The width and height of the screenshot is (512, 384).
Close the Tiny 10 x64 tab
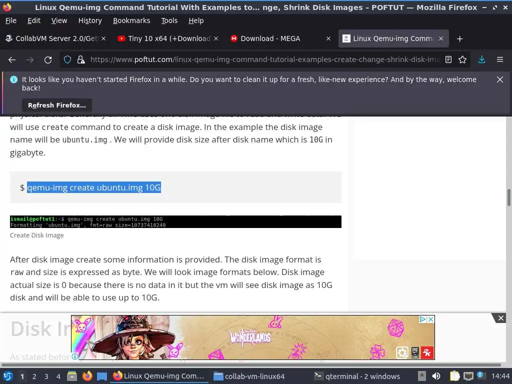coord(216,38)
